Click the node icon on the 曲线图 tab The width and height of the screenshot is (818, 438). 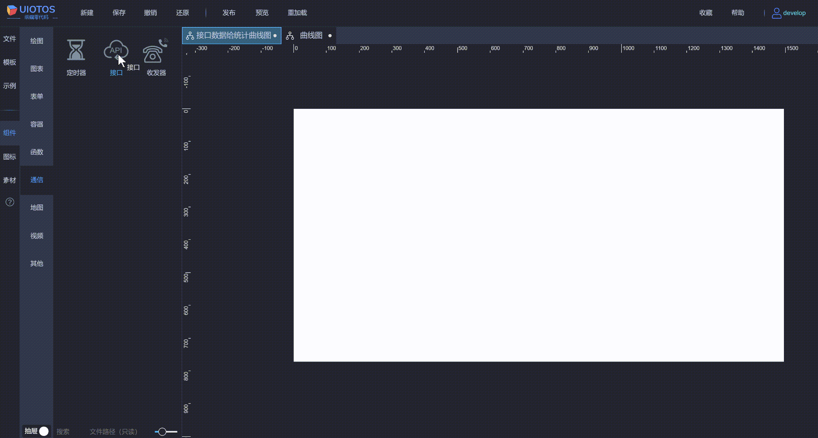coord(290,35)
